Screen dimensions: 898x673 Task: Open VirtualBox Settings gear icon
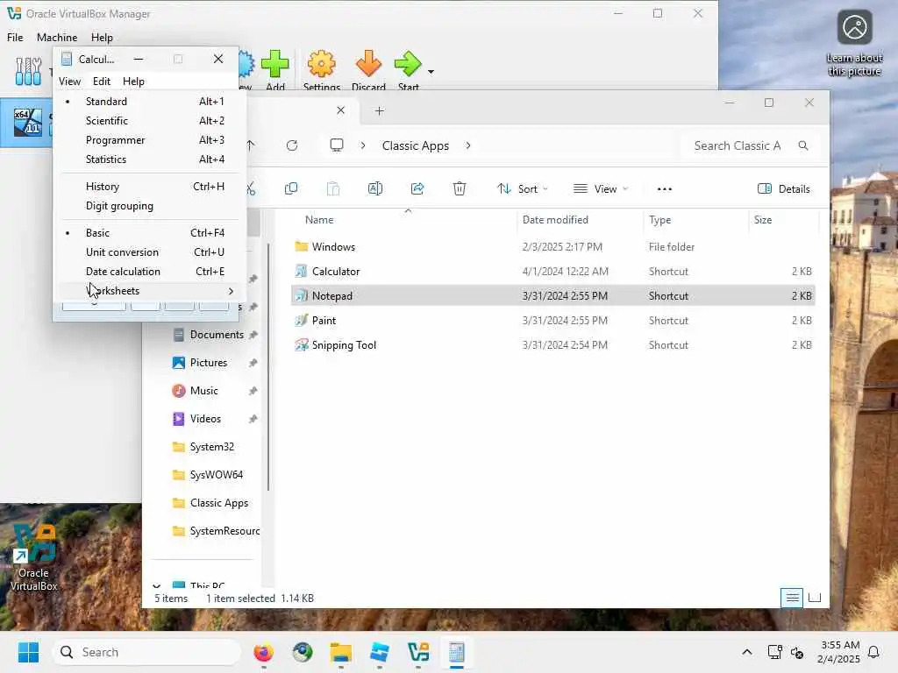coord(321,63)
